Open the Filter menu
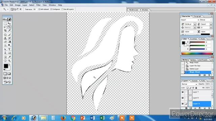 pyautogui.click(x=38, y=5)
